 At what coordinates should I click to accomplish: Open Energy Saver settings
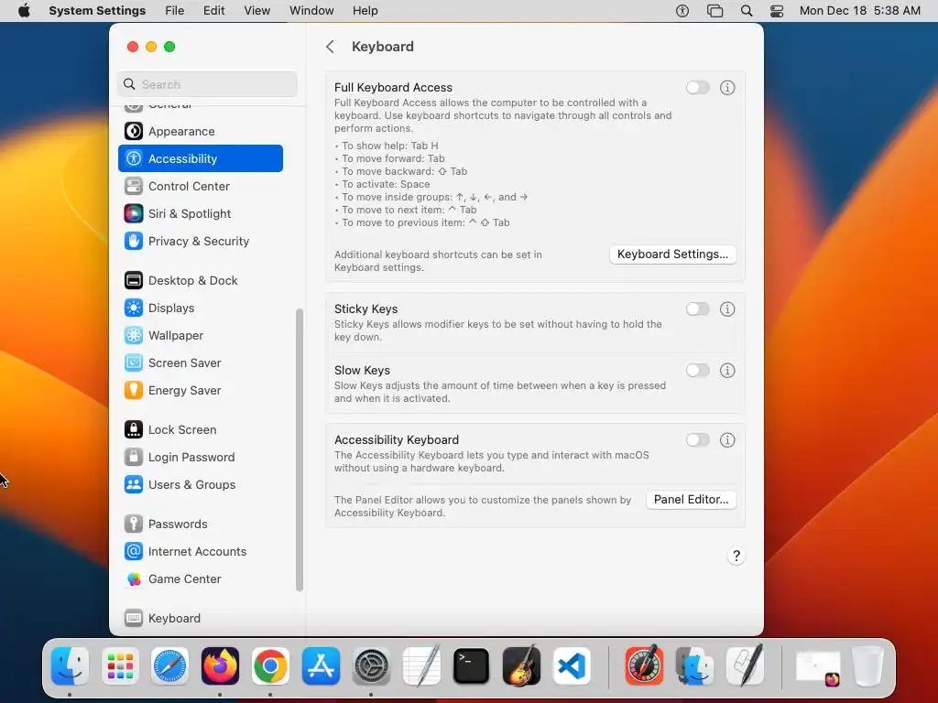point(201,390)
